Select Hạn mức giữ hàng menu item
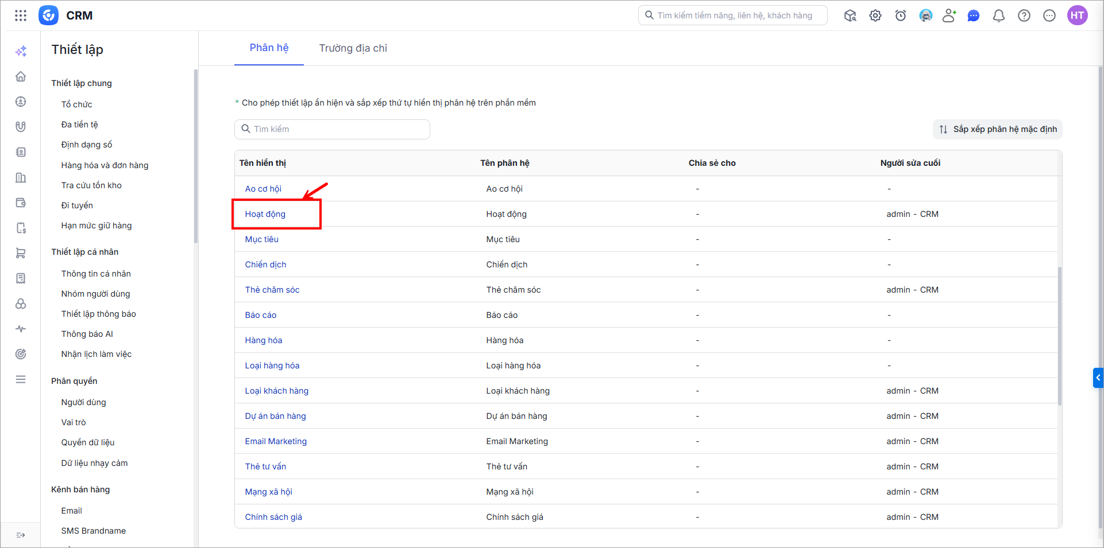The image size is (1104, 548). 96,226
